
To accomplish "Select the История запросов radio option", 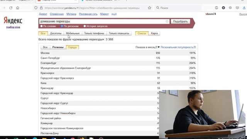I will [x=85, y=26].
